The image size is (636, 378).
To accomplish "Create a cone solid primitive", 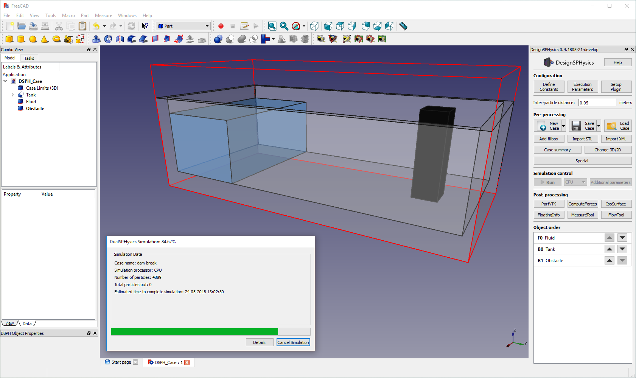I will click(45, 39).
